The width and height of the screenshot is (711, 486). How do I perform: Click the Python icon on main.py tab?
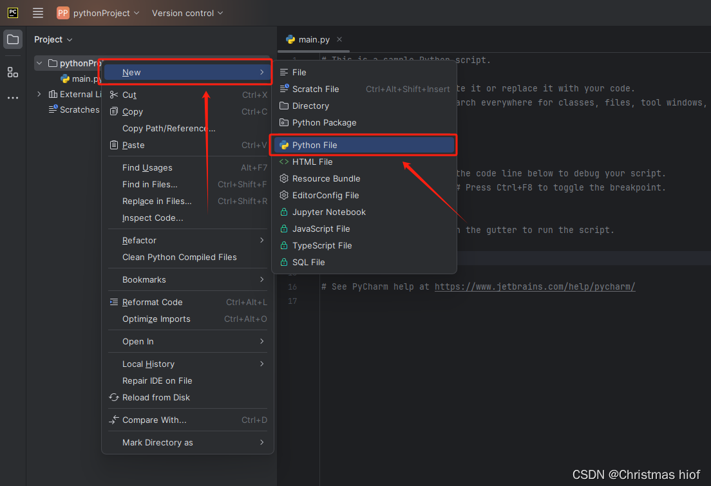pos(290,40)
